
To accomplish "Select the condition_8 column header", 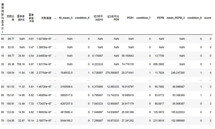I will [x=194, y=18].
